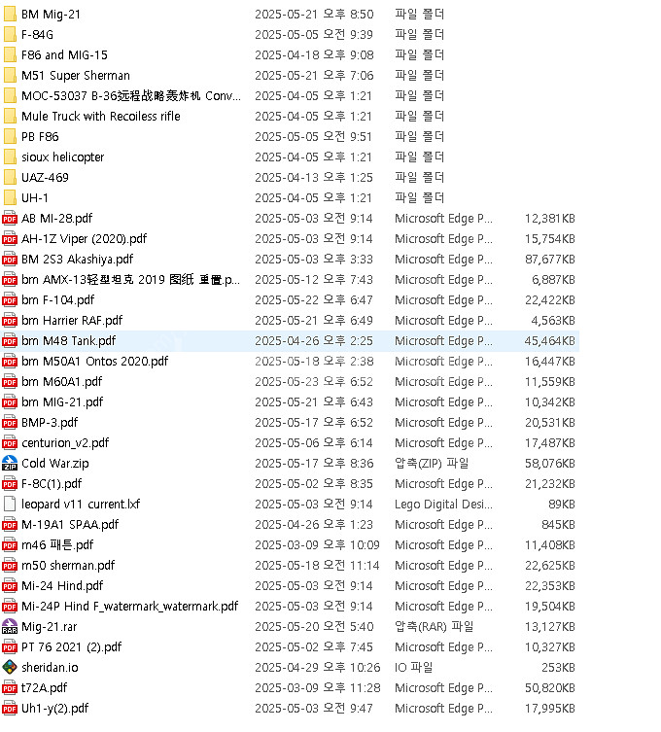This screenshot has width=661, height=732.
Task: Select file name bm MIG-21.pdf
Action: 62,401
